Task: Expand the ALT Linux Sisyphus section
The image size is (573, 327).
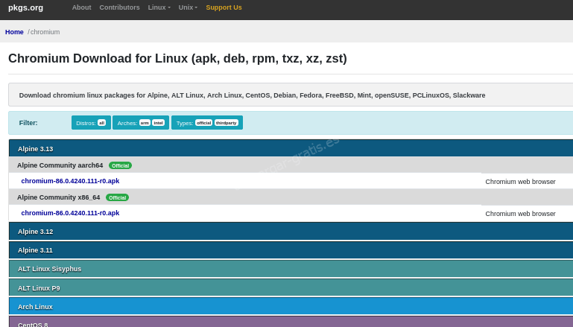Action: (291, 269)
